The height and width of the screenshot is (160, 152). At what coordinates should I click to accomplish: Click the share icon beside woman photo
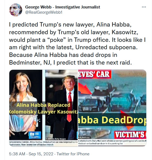click(x=39, y=121)
